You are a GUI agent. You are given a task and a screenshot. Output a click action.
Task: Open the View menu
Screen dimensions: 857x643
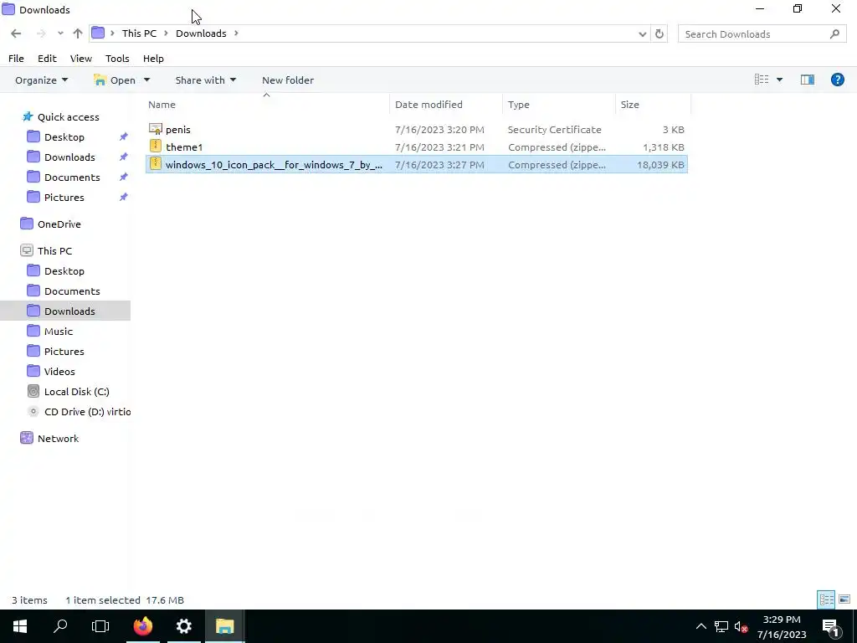81,59
